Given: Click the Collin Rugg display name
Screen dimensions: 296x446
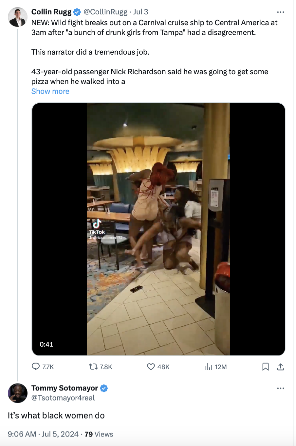Looking at the screenshot, I should (51, 12).
